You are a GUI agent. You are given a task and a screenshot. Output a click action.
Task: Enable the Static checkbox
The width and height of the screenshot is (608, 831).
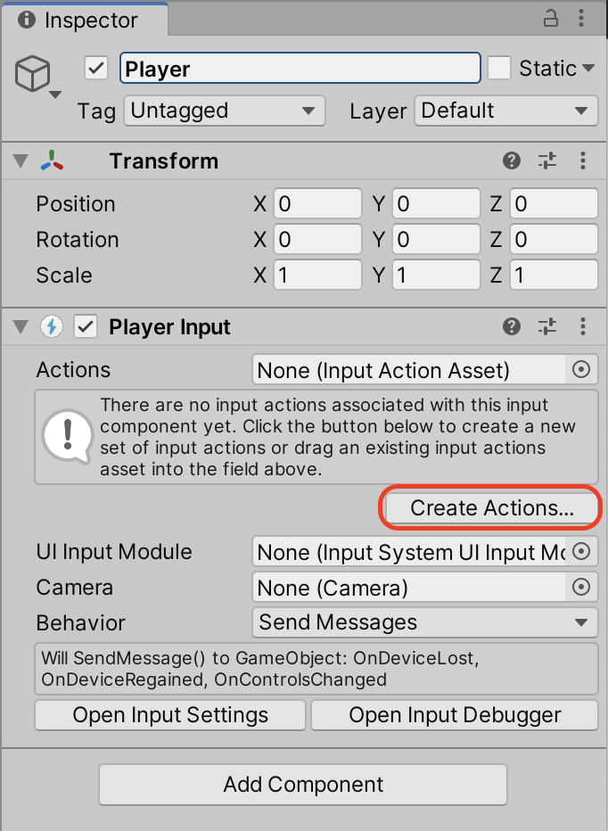[499, 68]
